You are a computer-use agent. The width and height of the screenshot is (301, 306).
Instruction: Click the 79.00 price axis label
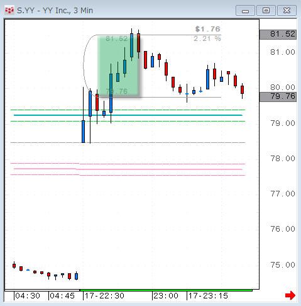pyautogui.click(x=283, y=123)
